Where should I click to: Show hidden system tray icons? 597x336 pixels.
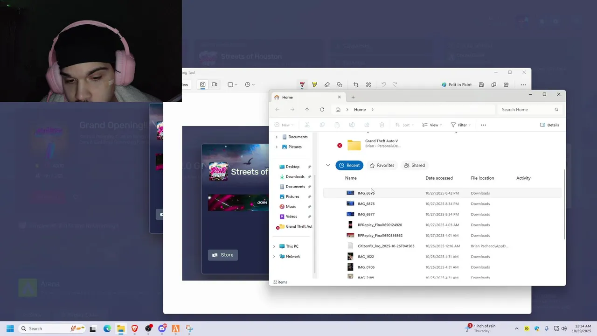coord(516,329)
